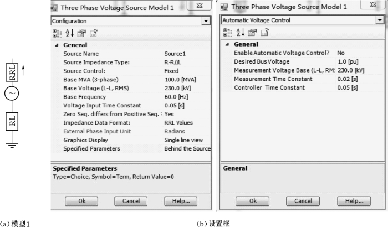Collapse General section in Automatic Voltage Control dialog
The height and width of the screenshot is (227, 388).
coord(227,44)
